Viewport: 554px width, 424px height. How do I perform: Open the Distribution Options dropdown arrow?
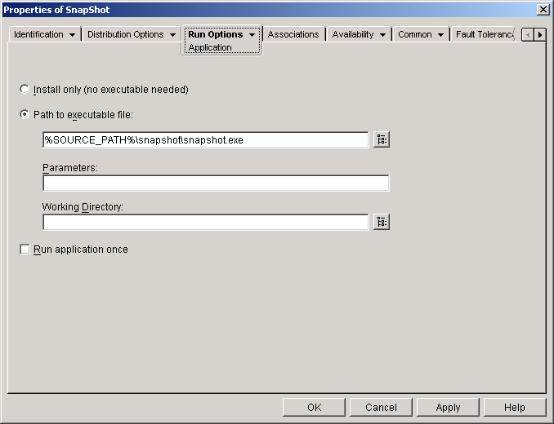click(x=172, y=35)
